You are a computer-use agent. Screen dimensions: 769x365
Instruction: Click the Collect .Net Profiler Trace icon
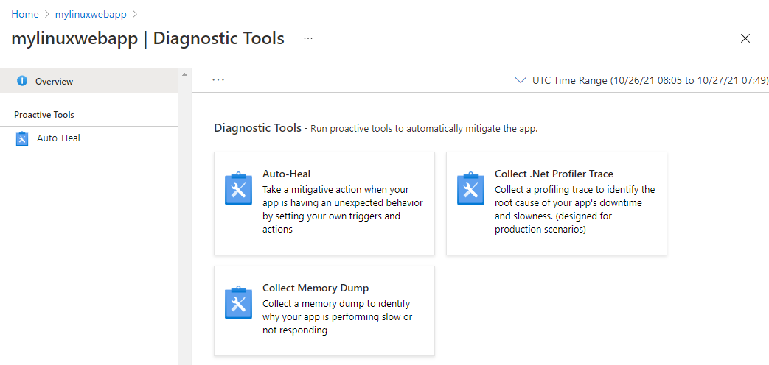pos(470,189)
